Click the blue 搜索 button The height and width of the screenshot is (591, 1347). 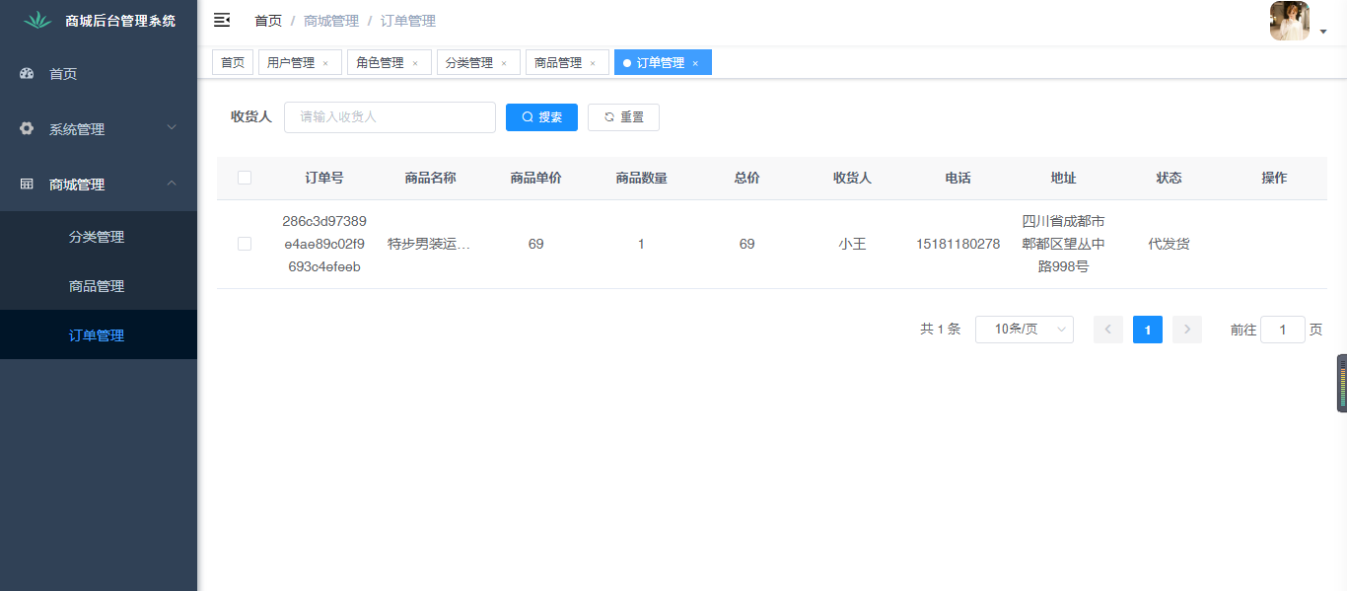point(541,117)
